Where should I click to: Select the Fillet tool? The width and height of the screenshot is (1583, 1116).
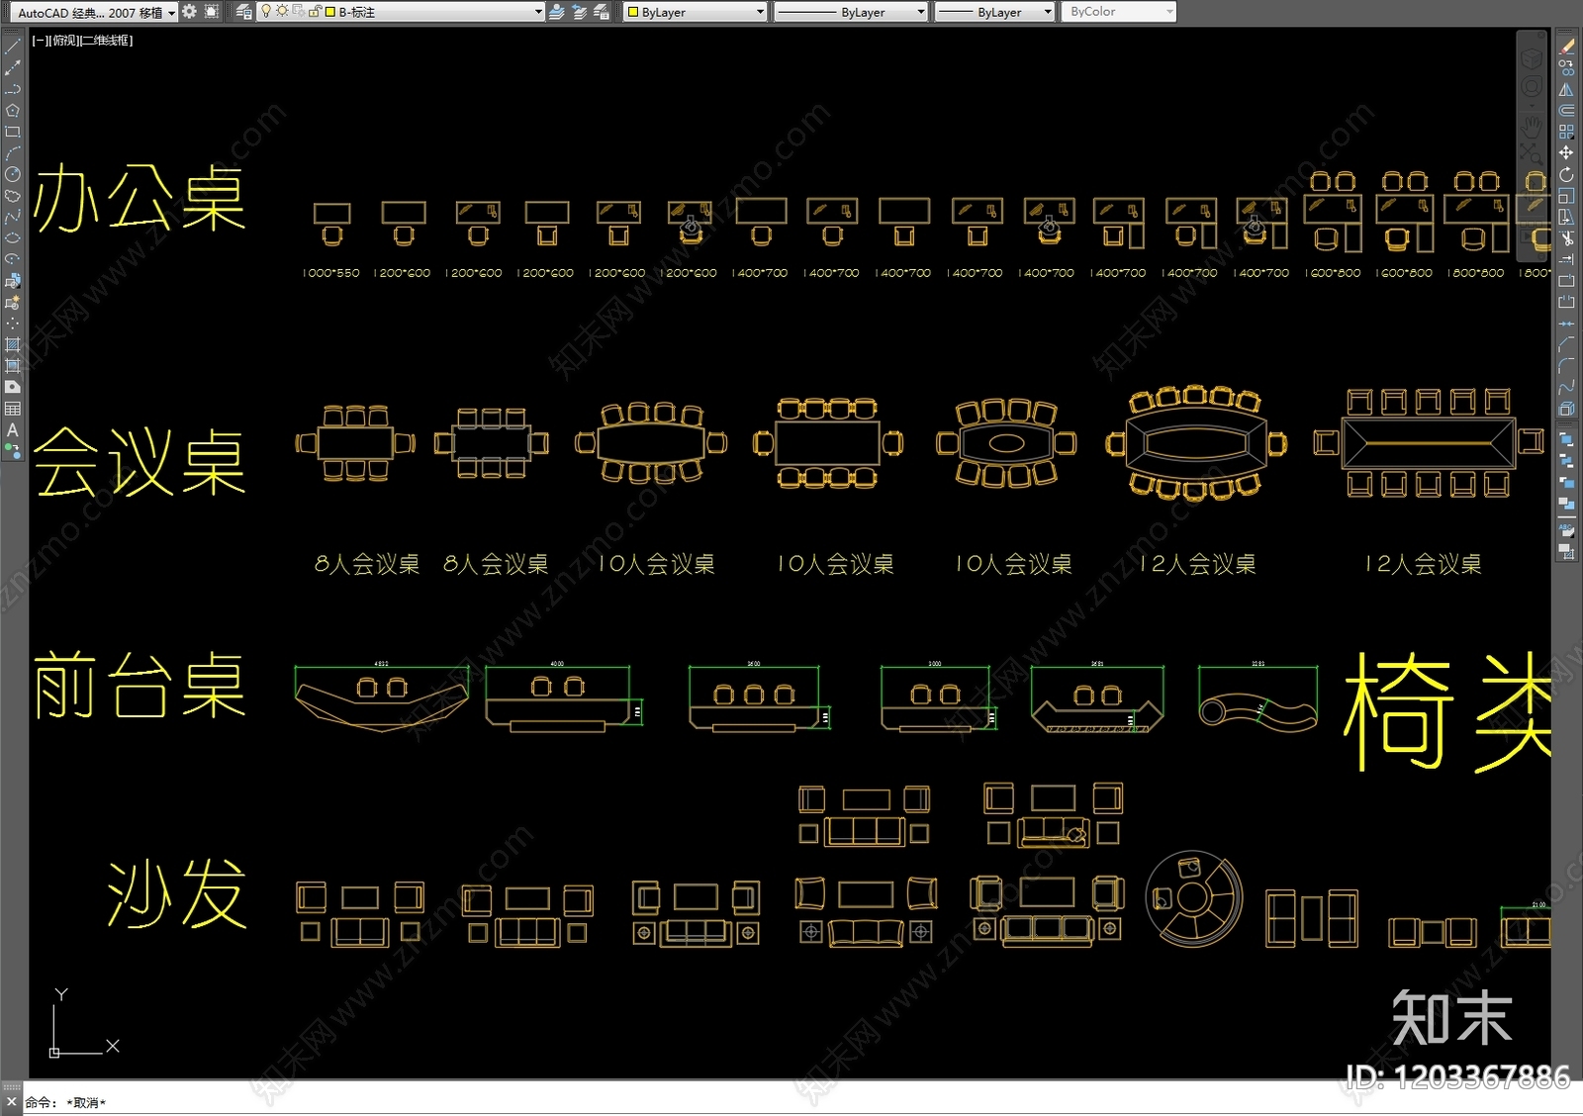tap(1566, 366)
